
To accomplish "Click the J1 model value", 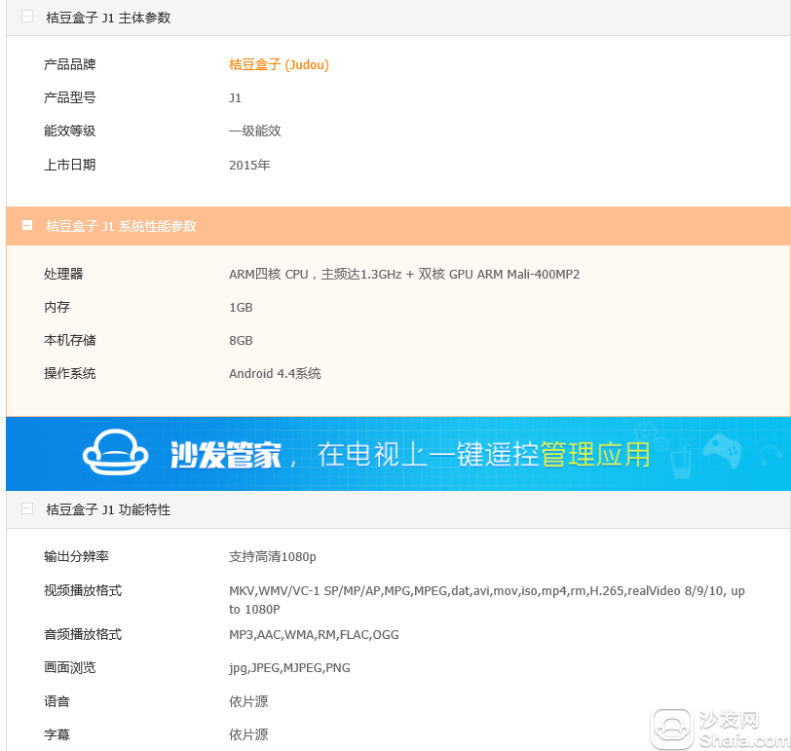I will pos(235,97).
